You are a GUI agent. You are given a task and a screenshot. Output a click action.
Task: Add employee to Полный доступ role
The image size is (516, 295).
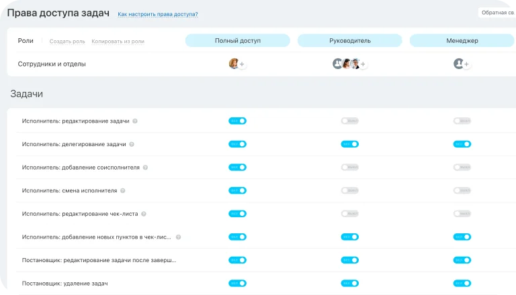click(242, 64)
